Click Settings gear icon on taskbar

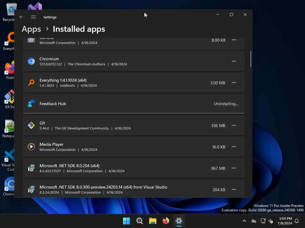[x=179, y=221]
